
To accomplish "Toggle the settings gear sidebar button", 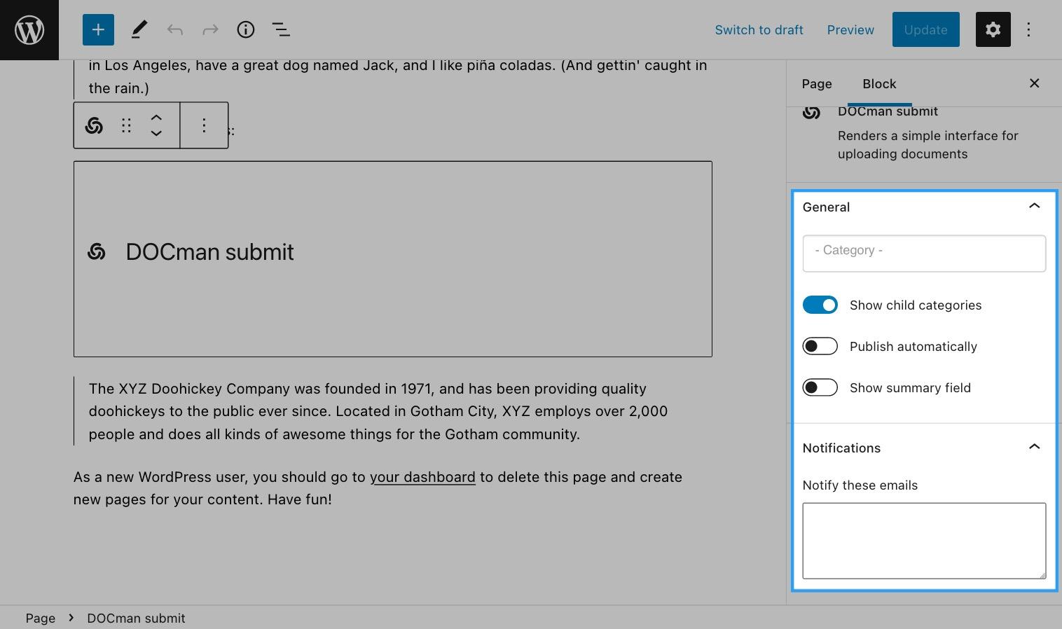I will point(993,29).
